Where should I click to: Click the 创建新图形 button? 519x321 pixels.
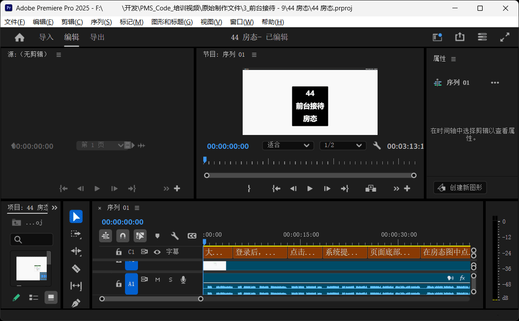(460, 188)
